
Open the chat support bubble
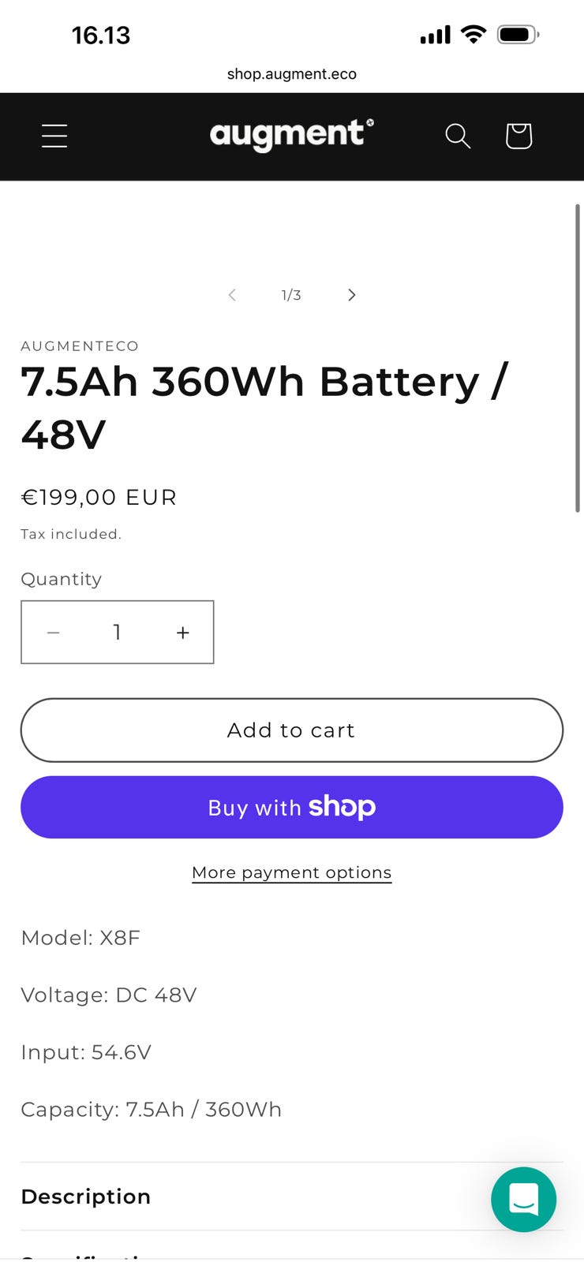pyautogui.click(x=523, y=1199)
